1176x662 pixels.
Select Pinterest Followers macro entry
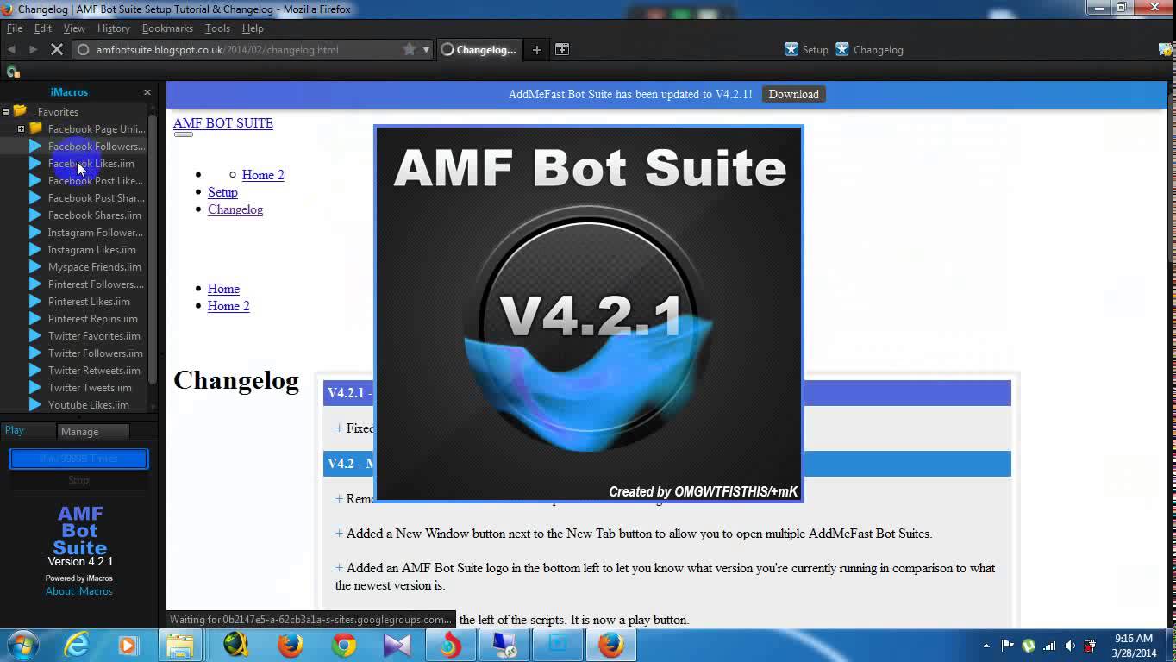96,284
